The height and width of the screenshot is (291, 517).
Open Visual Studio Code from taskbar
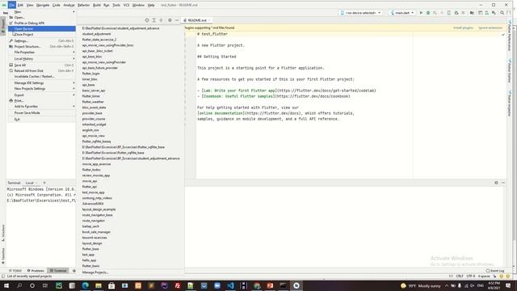[230, 285]
